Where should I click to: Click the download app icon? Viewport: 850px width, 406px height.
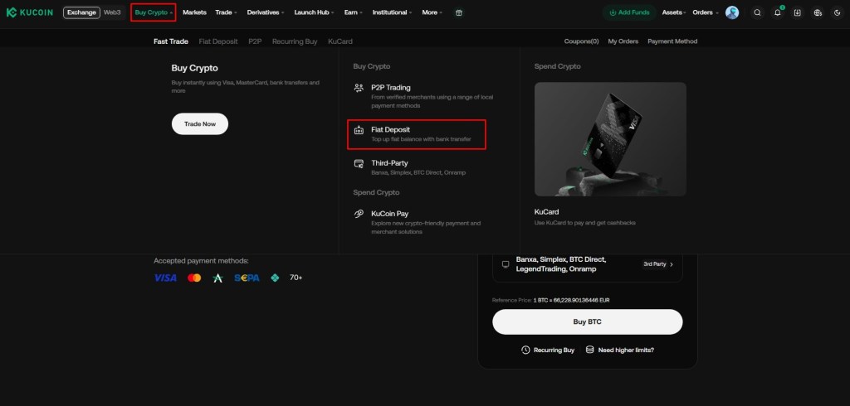pos(798,12)
